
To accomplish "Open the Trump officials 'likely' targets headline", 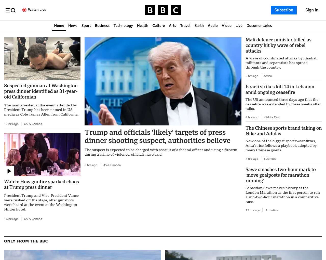I will [157, 136].
